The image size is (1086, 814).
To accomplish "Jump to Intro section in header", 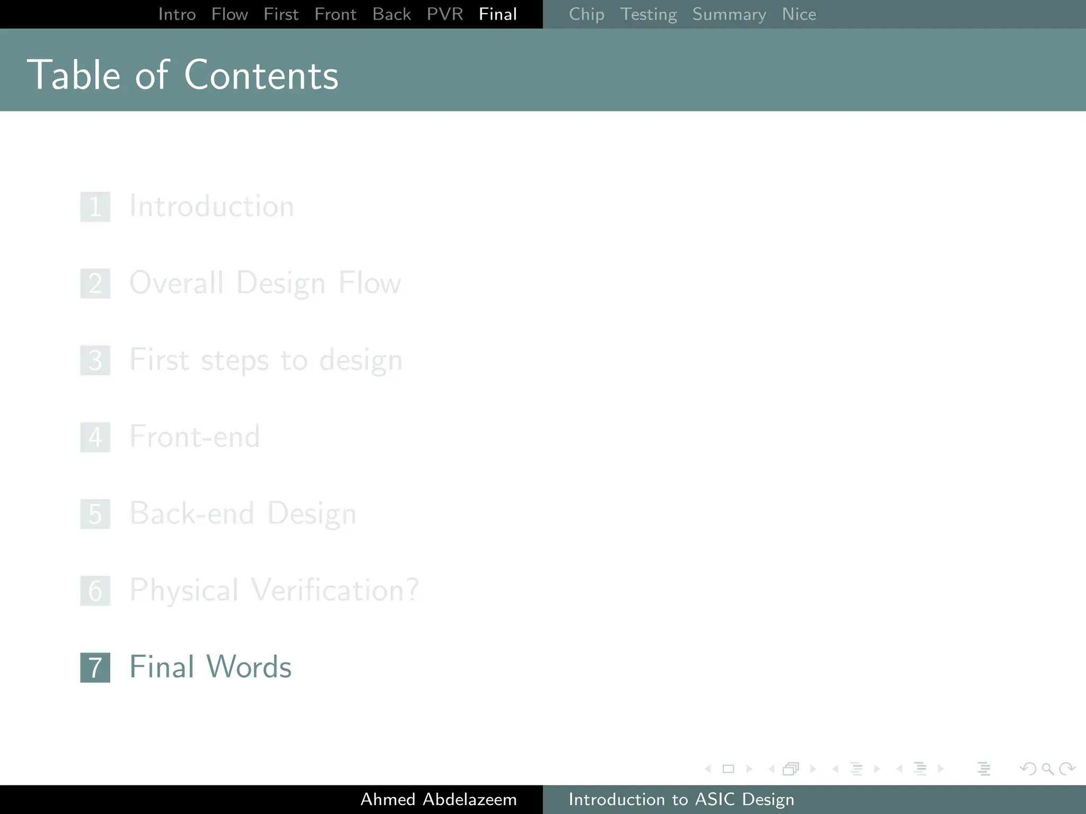I will pyautogui.click(x=177, y=14).
